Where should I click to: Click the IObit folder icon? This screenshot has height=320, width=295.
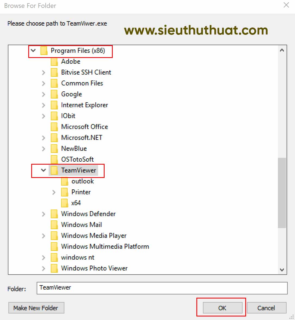(x=54, y=116)
